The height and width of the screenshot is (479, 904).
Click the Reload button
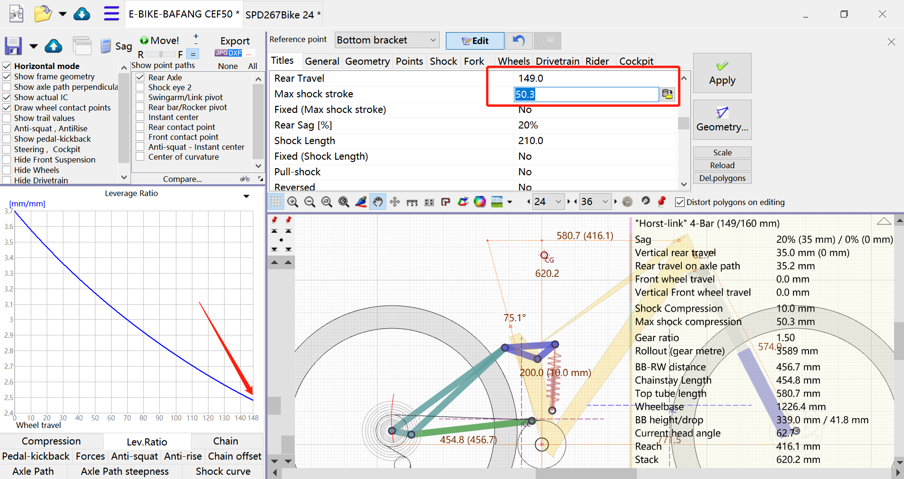722,165
